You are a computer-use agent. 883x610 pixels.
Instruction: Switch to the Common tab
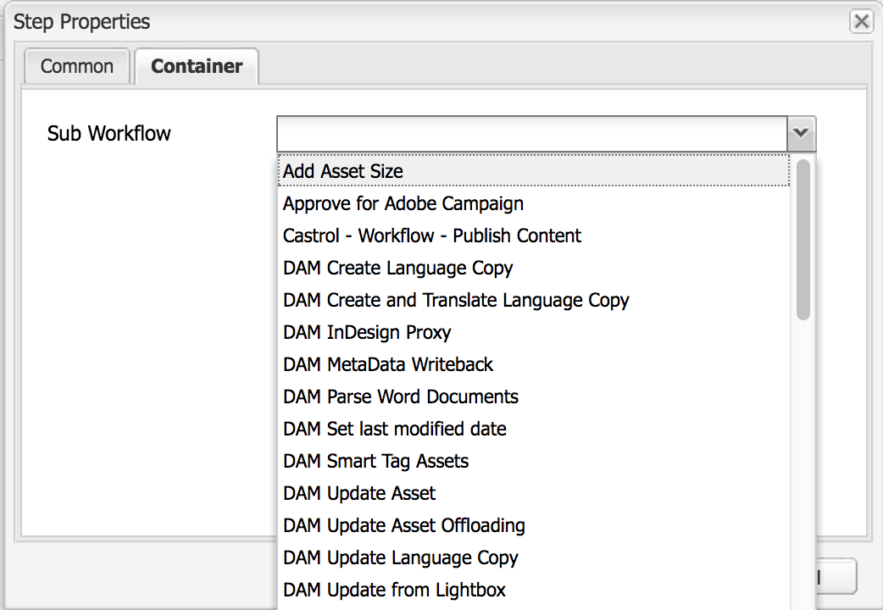point(76,66)
